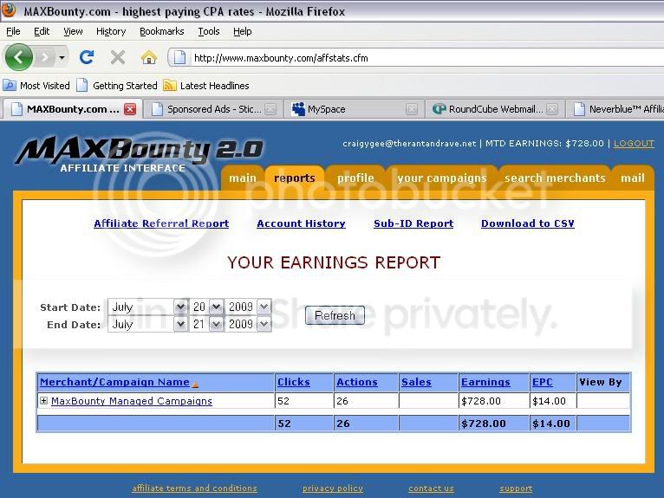
Task: Open Latest Headlines feed bookmark
Action: (206, 86)
